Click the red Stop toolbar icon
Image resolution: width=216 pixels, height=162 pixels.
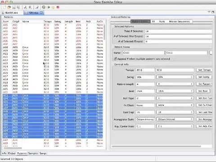(58, 7)
